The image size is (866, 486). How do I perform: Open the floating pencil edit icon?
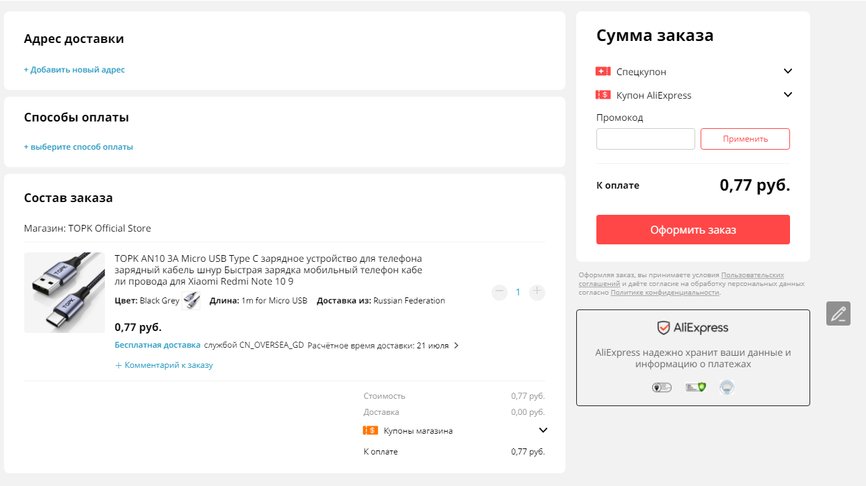click(x=838, y=313)
